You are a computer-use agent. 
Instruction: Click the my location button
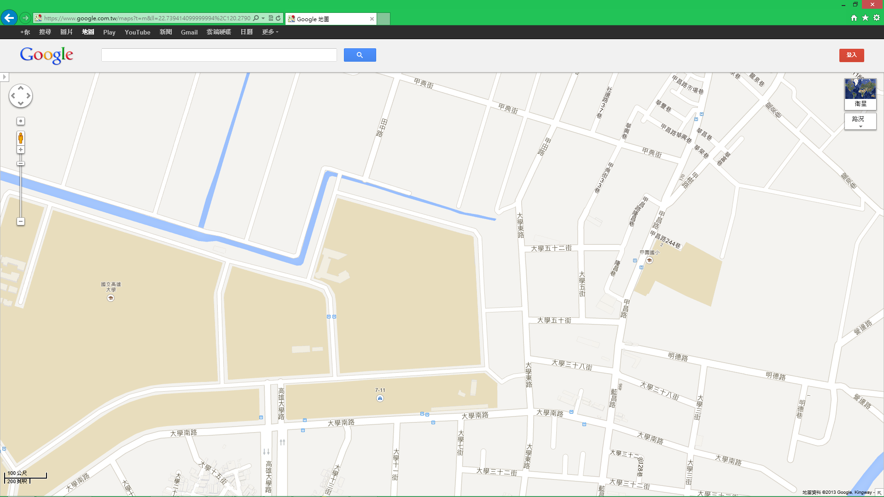click(21, 121)
